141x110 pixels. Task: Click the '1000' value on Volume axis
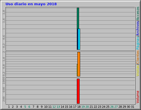[x=4, y=81]
